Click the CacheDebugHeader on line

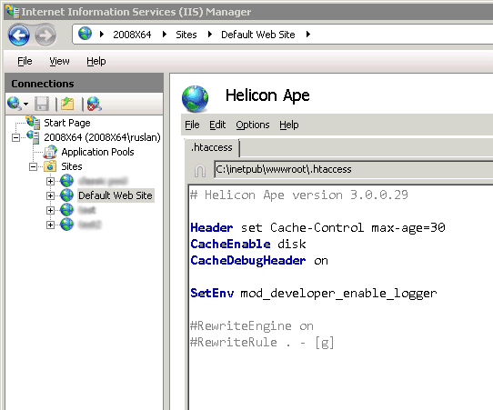pos(259,260)
